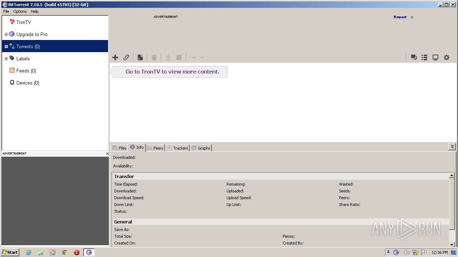Open Windows Media Player from taskbar
458x257 pixels.
pos(53,252)
